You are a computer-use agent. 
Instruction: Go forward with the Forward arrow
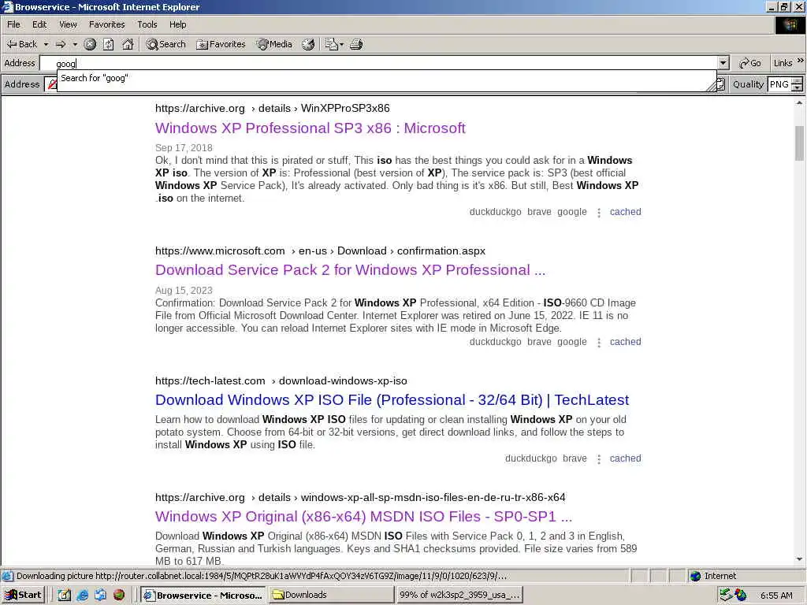point(61,44)
